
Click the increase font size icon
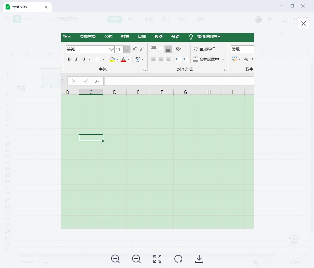point(134,49)
